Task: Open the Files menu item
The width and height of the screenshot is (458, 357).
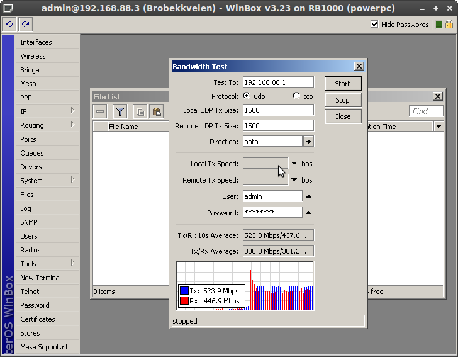Action: pos(47,195)
